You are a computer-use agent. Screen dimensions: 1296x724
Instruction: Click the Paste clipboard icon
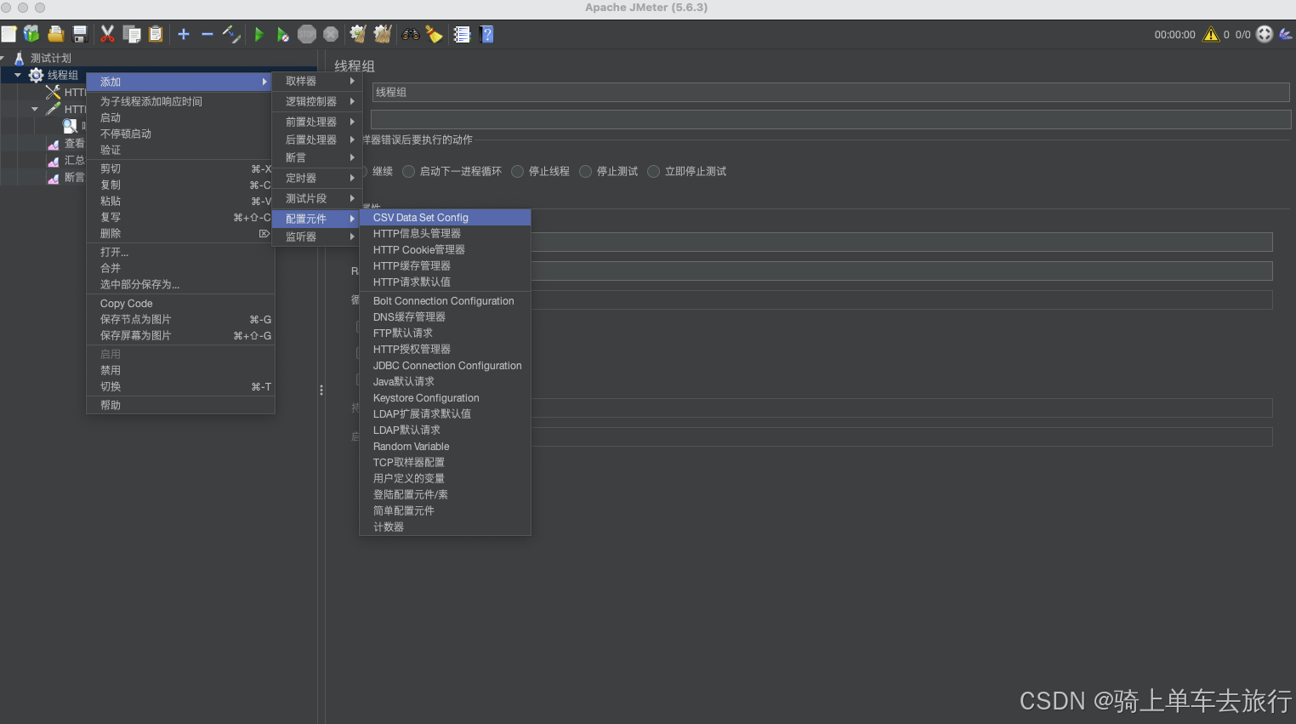pyautogui.click(x=156, y=34)
